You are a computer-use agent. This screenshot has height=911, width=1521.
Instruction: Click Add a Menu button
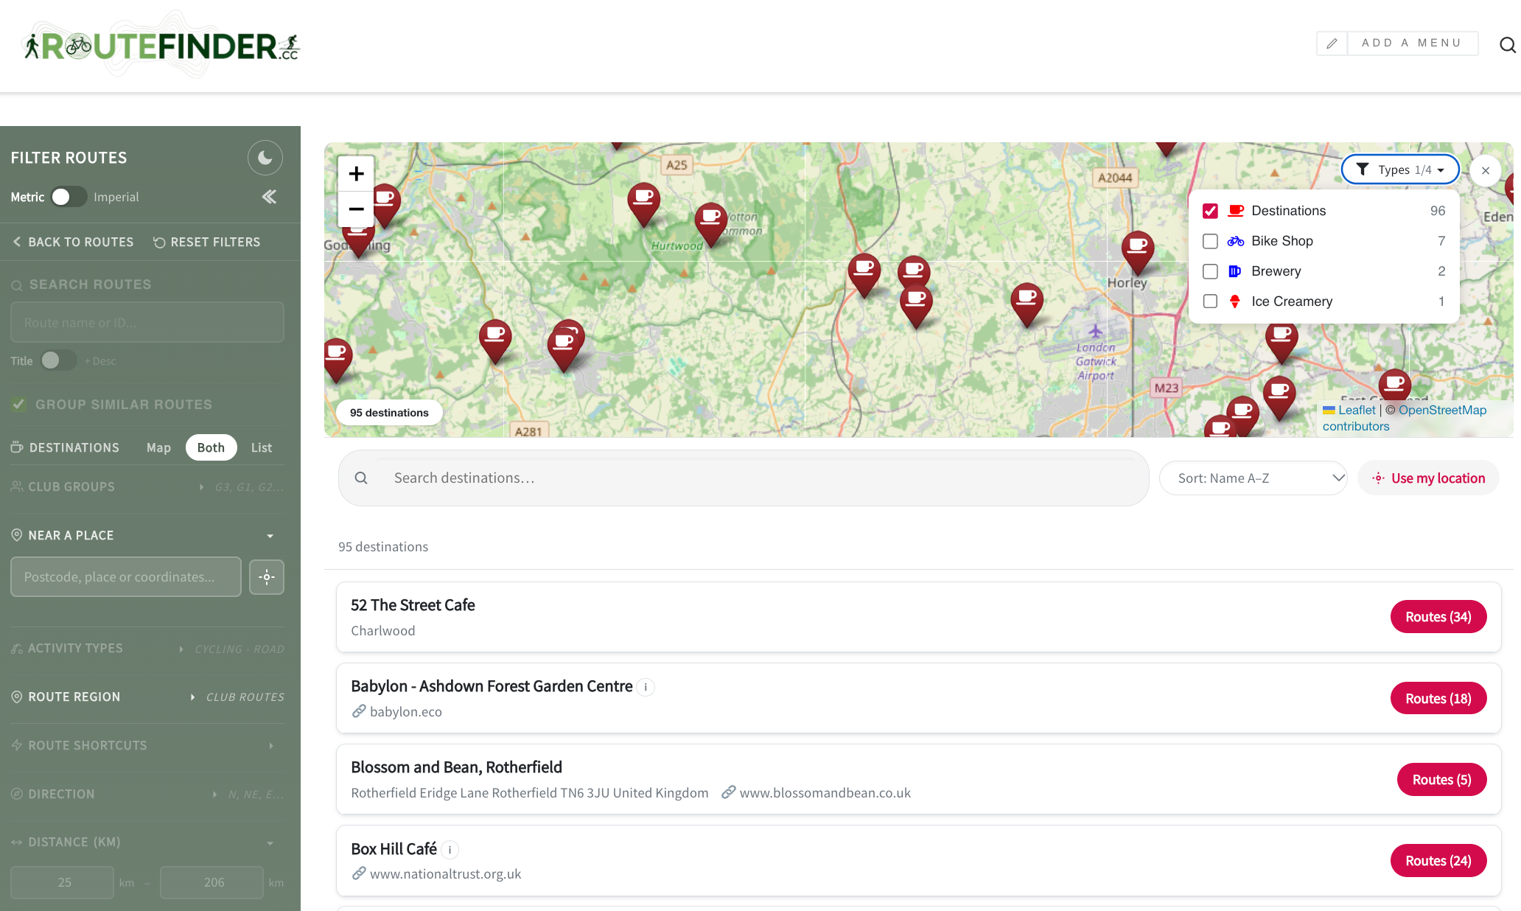1412,43
